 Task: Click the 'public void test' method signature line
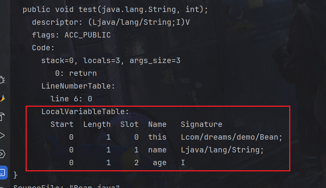click(115, 10)
